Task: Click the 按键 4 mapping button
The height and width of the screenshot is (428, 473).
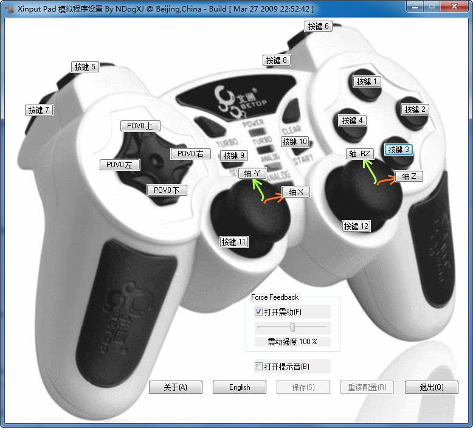Action: pos(353,120)
